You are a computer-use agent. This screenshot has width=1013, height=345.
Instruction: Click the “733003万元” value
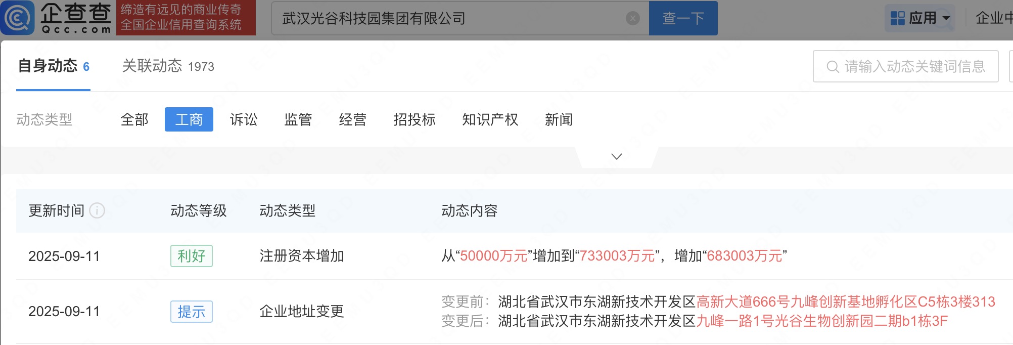(x=617, y=256)
